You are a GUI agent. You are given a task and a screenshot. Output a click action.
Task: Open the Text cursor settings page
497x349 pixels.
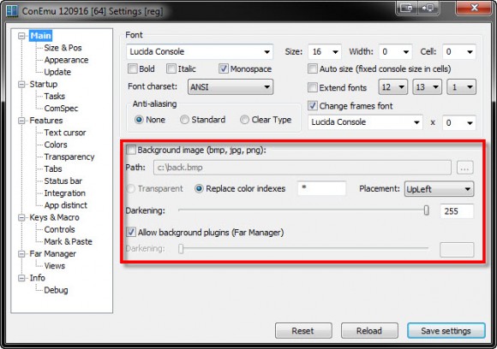(65, 133)
